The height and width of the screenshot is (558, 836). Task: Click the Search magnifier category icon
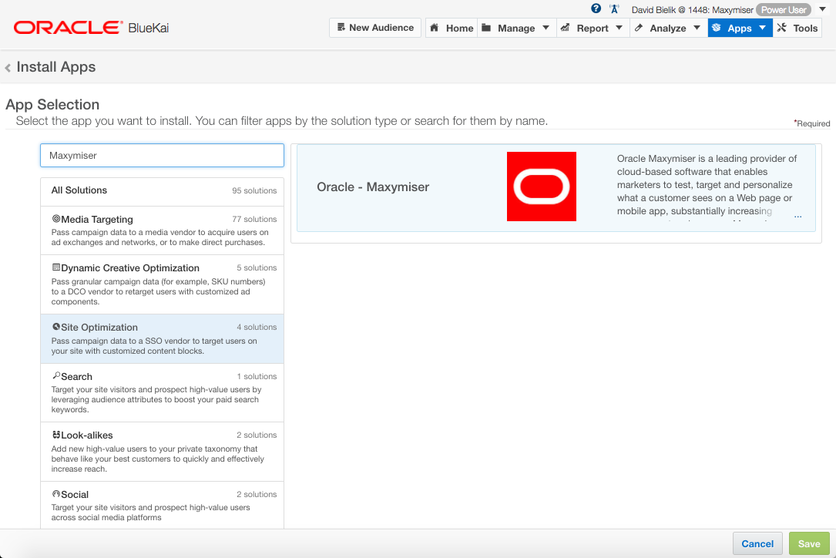56,375
